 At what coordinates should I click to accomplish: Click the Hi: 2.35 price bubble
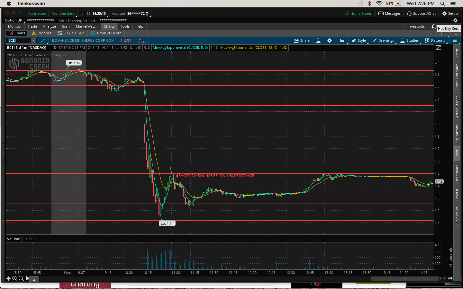point(74,63)
